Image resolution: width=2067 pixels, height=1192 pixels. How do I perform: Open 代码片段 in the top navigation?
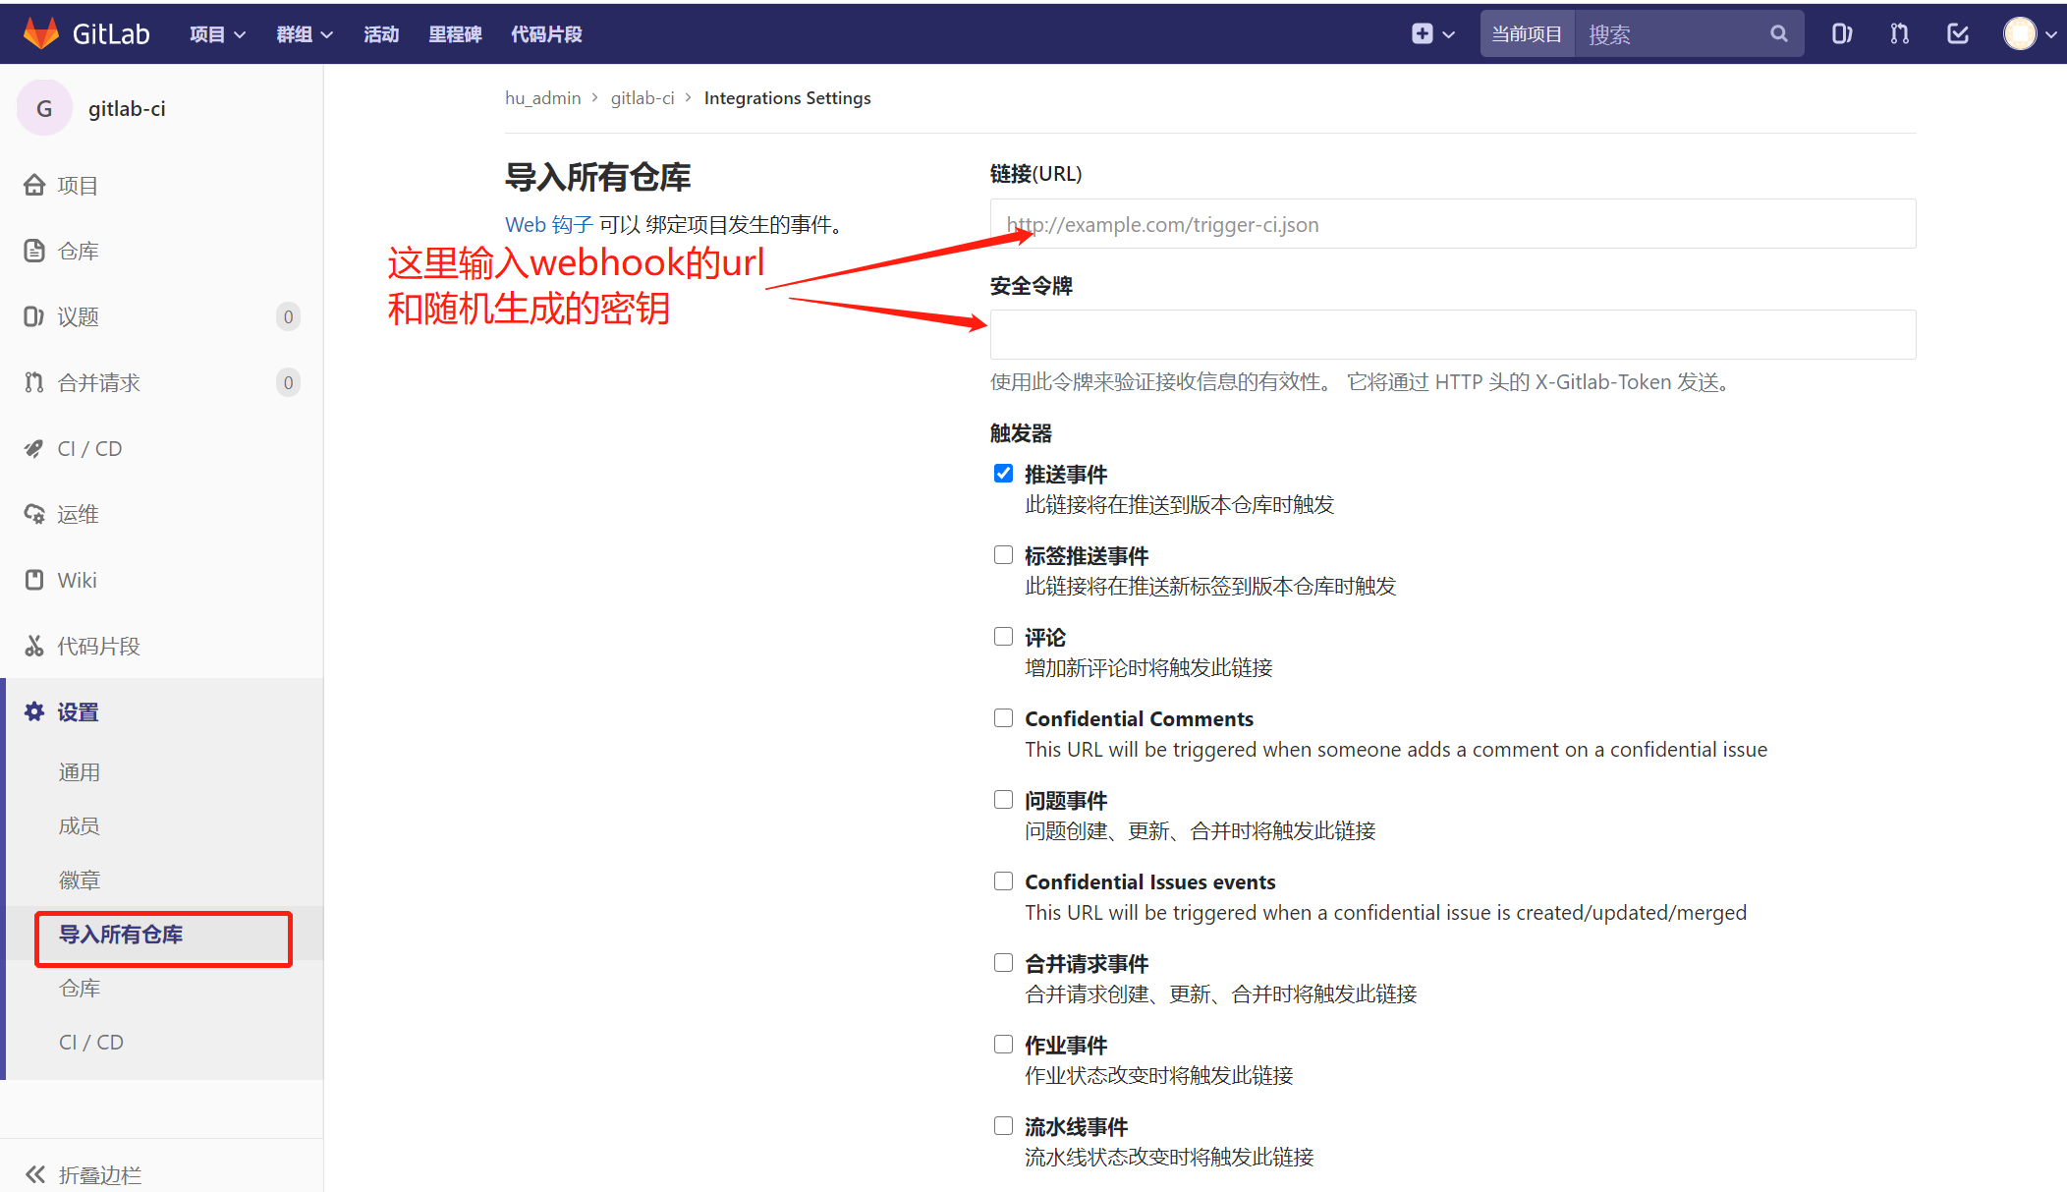point(546,34)
